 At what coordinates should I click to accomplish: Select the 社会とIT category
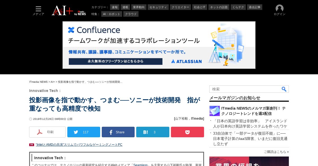pyautogui.click(x=200, y=7)
